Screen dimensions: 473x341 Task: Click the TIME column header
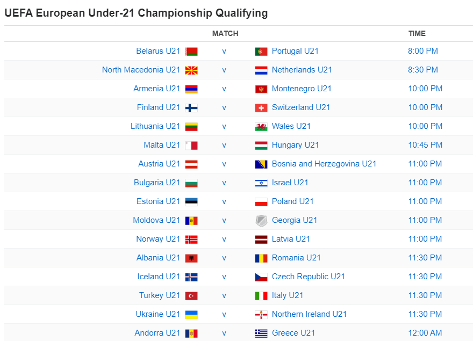pyautogui.click(x=417, y=33)
